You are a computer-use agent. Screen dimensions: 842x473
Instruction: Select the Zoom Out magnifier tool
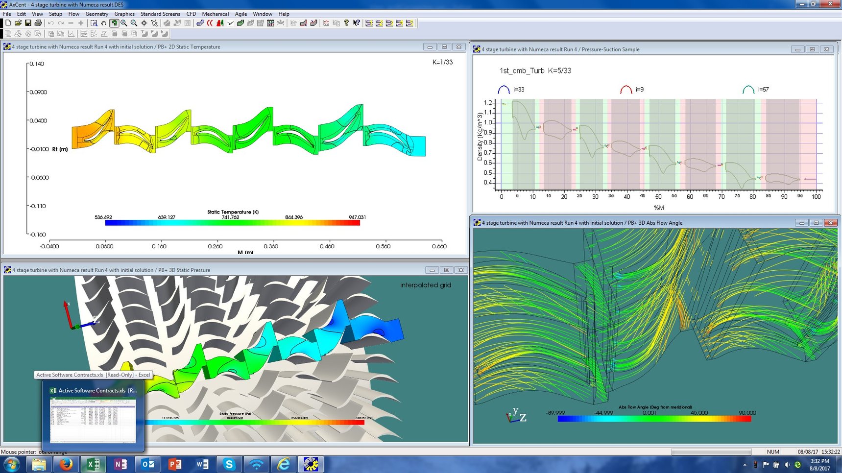[x=133, y=23]
